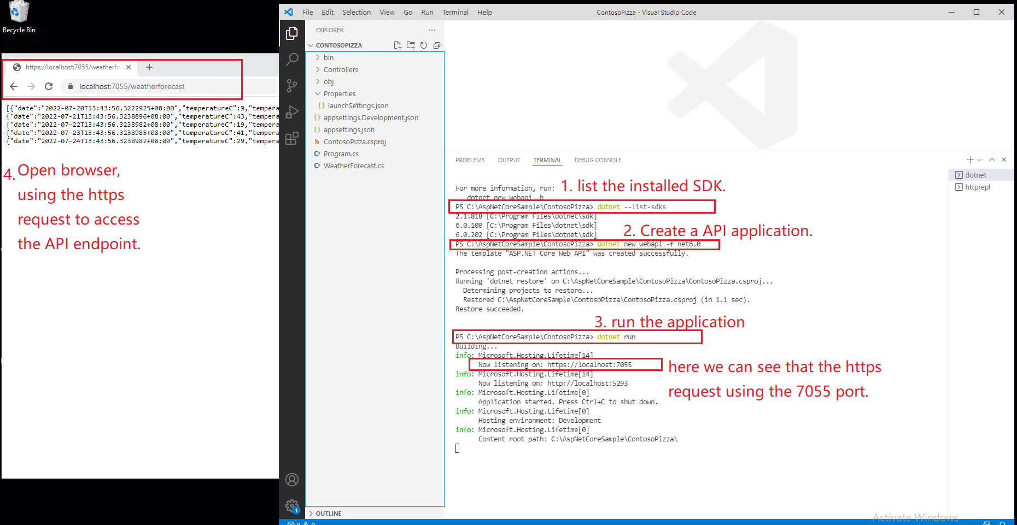Open appsettings.Development.json file
1017x525 pixels.
(x=371, y=117)
